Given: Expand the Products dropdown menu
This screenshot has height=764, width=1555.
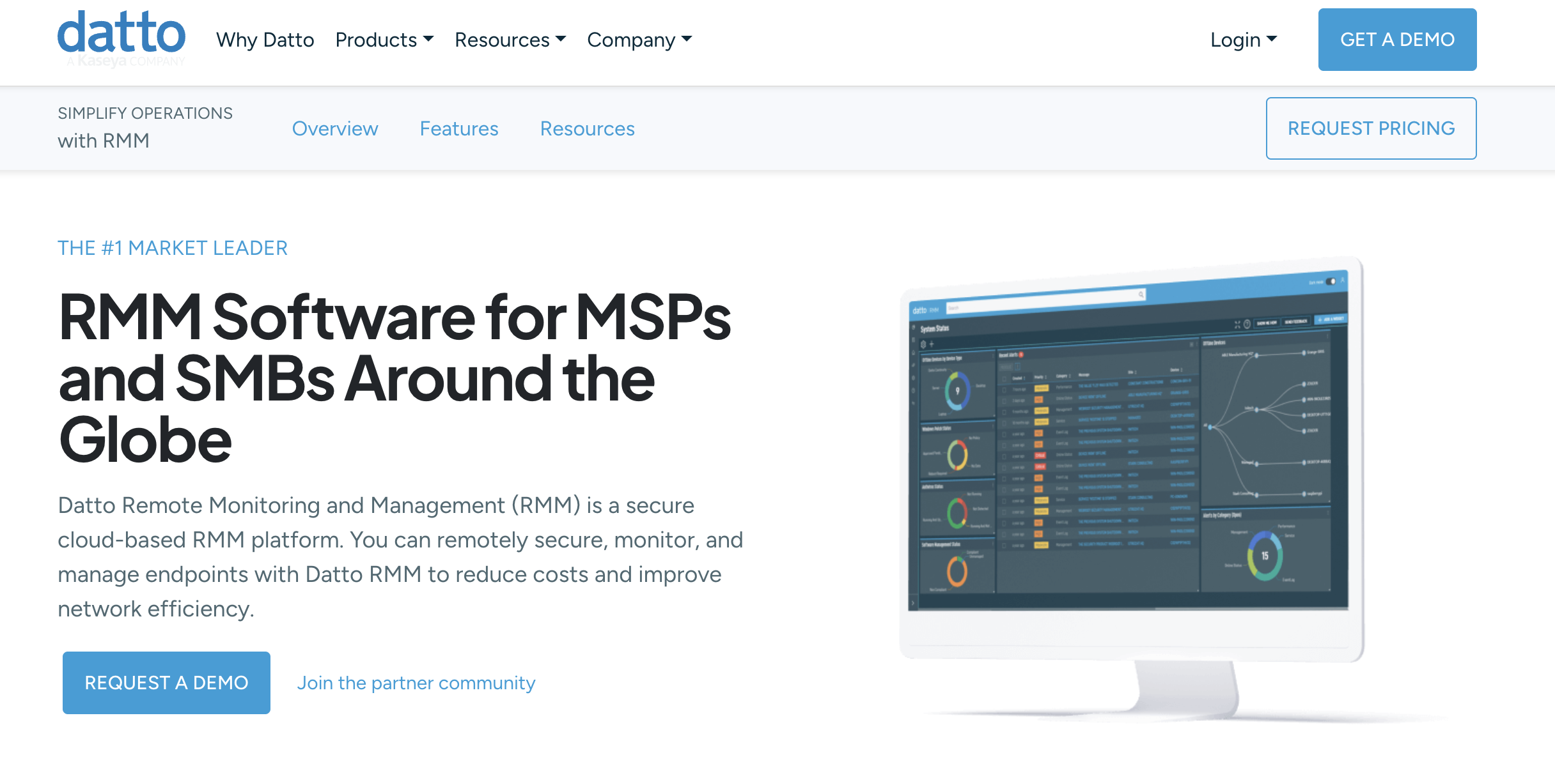Looking at the screenshot, I should tap(384, 40).
